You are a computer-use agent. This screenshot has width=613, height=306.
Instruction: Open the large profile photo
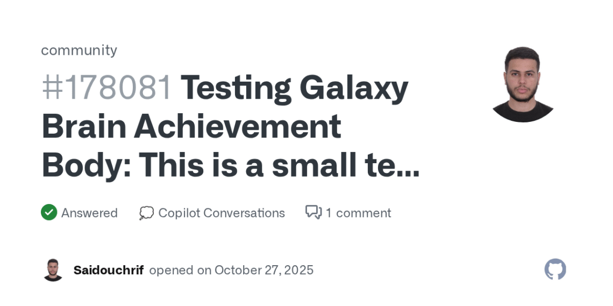coord(522,84)
